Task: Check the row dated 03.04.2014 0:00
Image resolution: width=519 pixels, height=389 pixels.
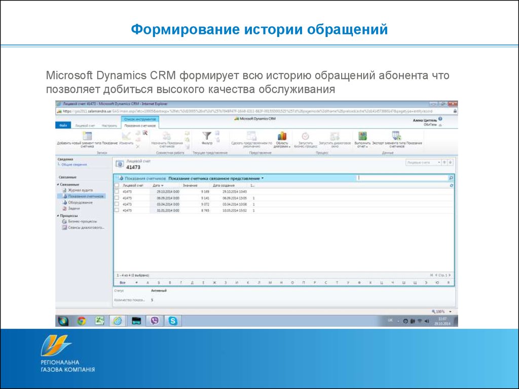Action: 117,204
